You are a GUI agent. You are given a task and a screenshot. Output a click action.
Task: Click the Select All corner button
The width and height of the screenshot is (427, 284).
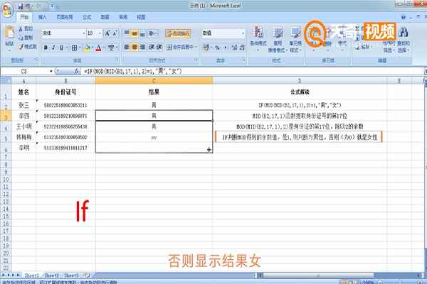click(x=6, y=81)
